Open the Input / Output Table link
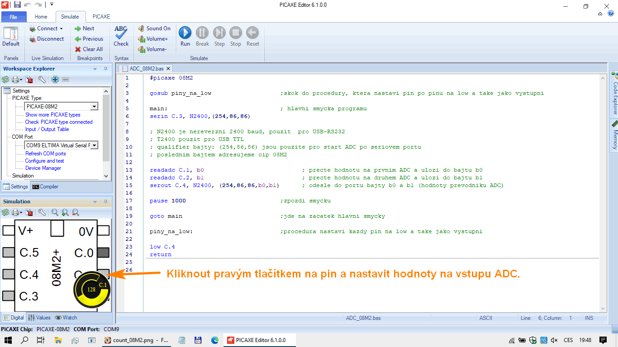618x347 pixels. 47,129
